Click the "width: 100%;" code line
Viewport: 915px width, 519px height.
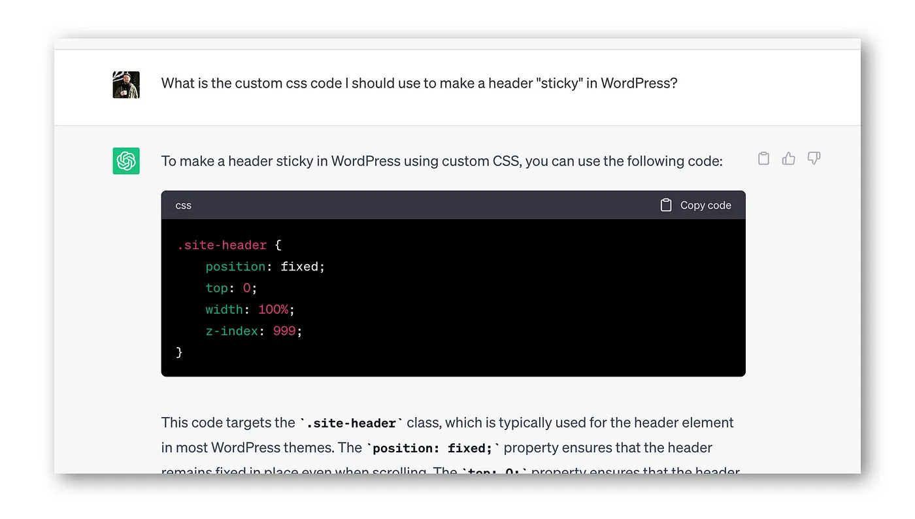pyautogui.click(x=250, y=309)
